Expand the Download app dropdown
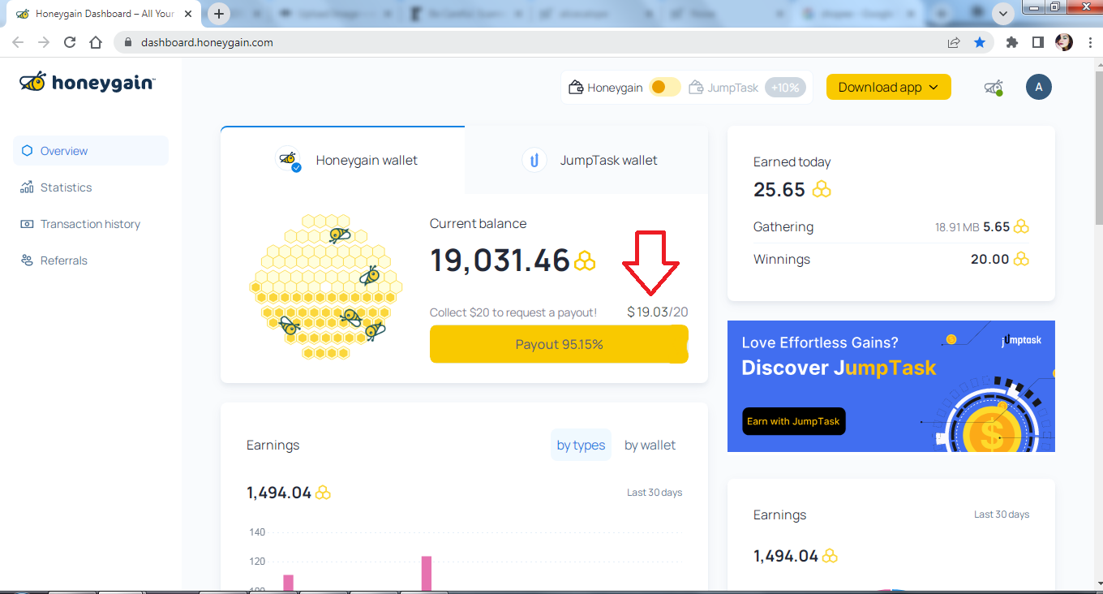This screenshot has height=594, width=1103. tap(888, 87)
